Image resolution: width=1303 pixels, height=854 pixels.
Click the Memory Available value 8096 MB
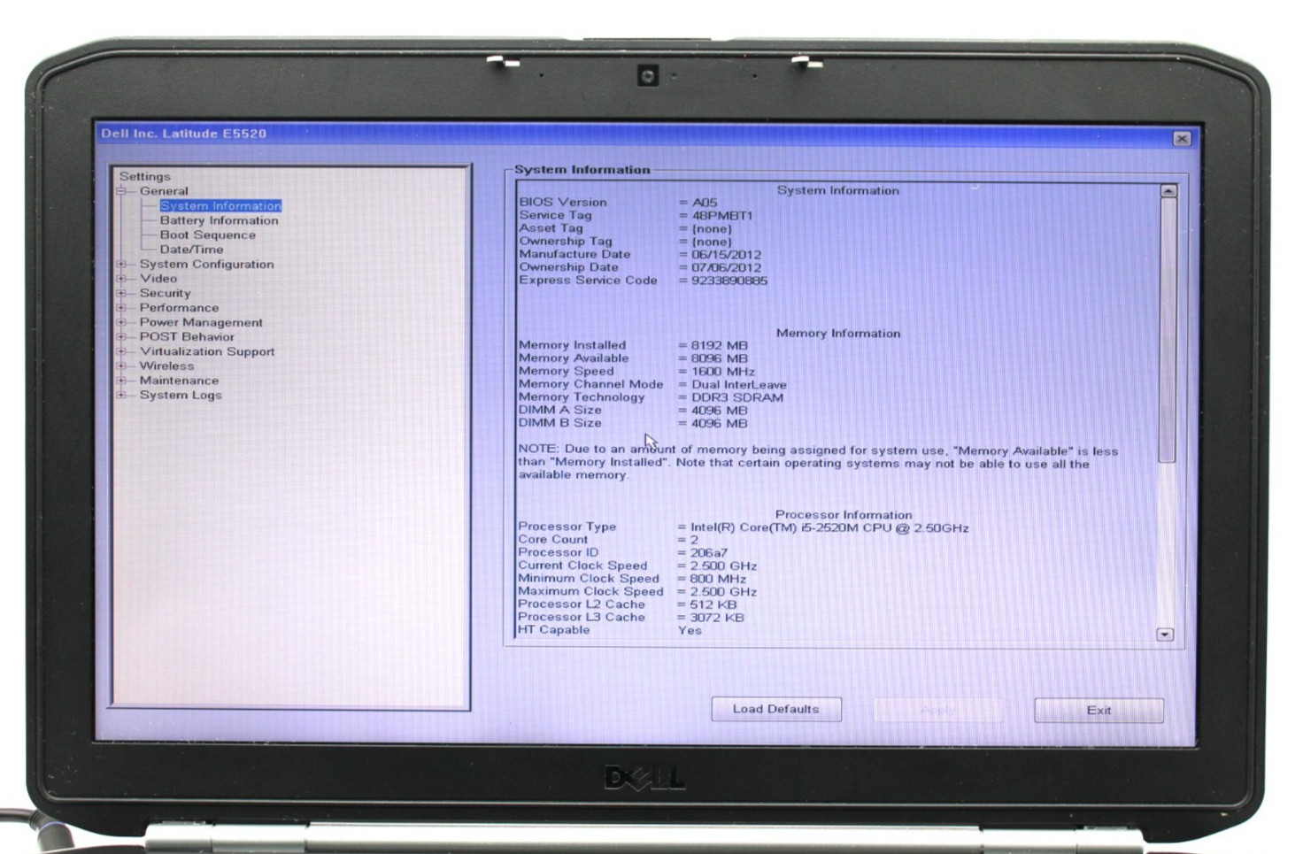click(720, 358)
